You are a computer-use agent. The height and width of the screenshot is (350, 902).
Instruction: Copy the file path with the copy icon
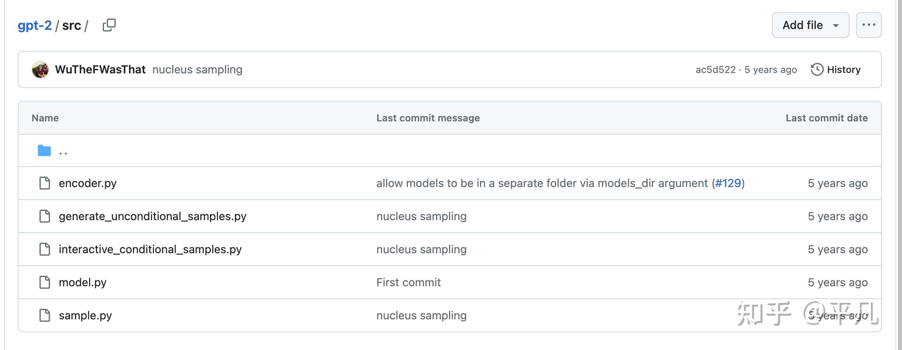coord(109,25)
